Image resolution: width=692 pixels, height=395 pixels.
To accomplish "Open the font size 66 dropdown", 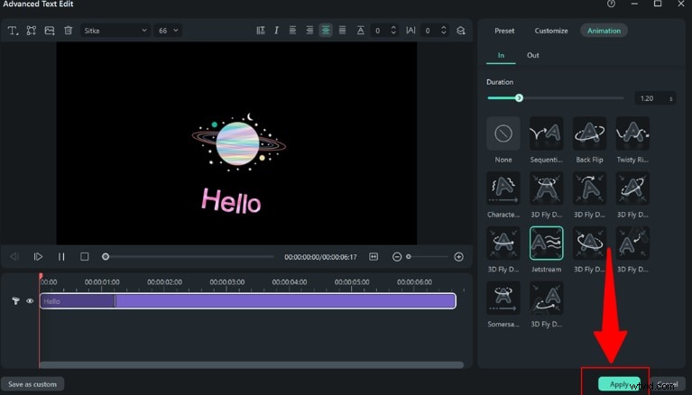I will click(x=168, y=31).
